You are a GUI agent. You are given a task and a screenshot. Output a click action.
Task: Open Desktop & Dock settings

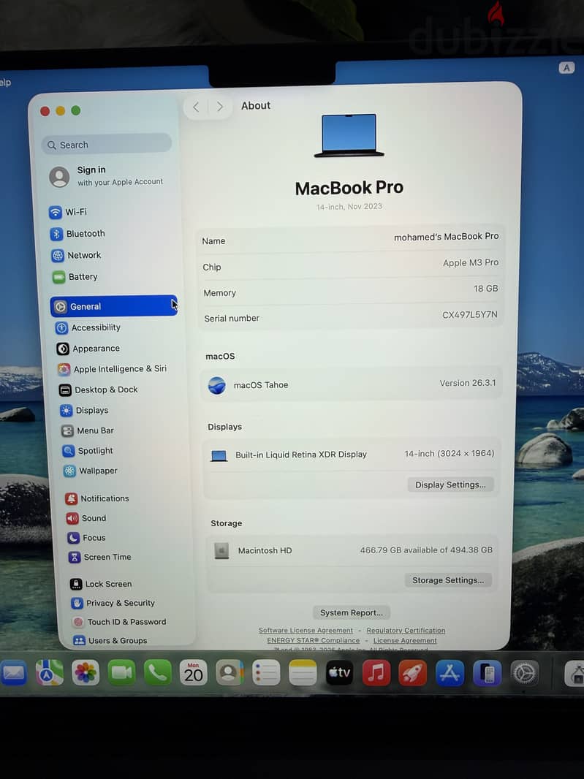pyautogui.click(x=99, y=390)
